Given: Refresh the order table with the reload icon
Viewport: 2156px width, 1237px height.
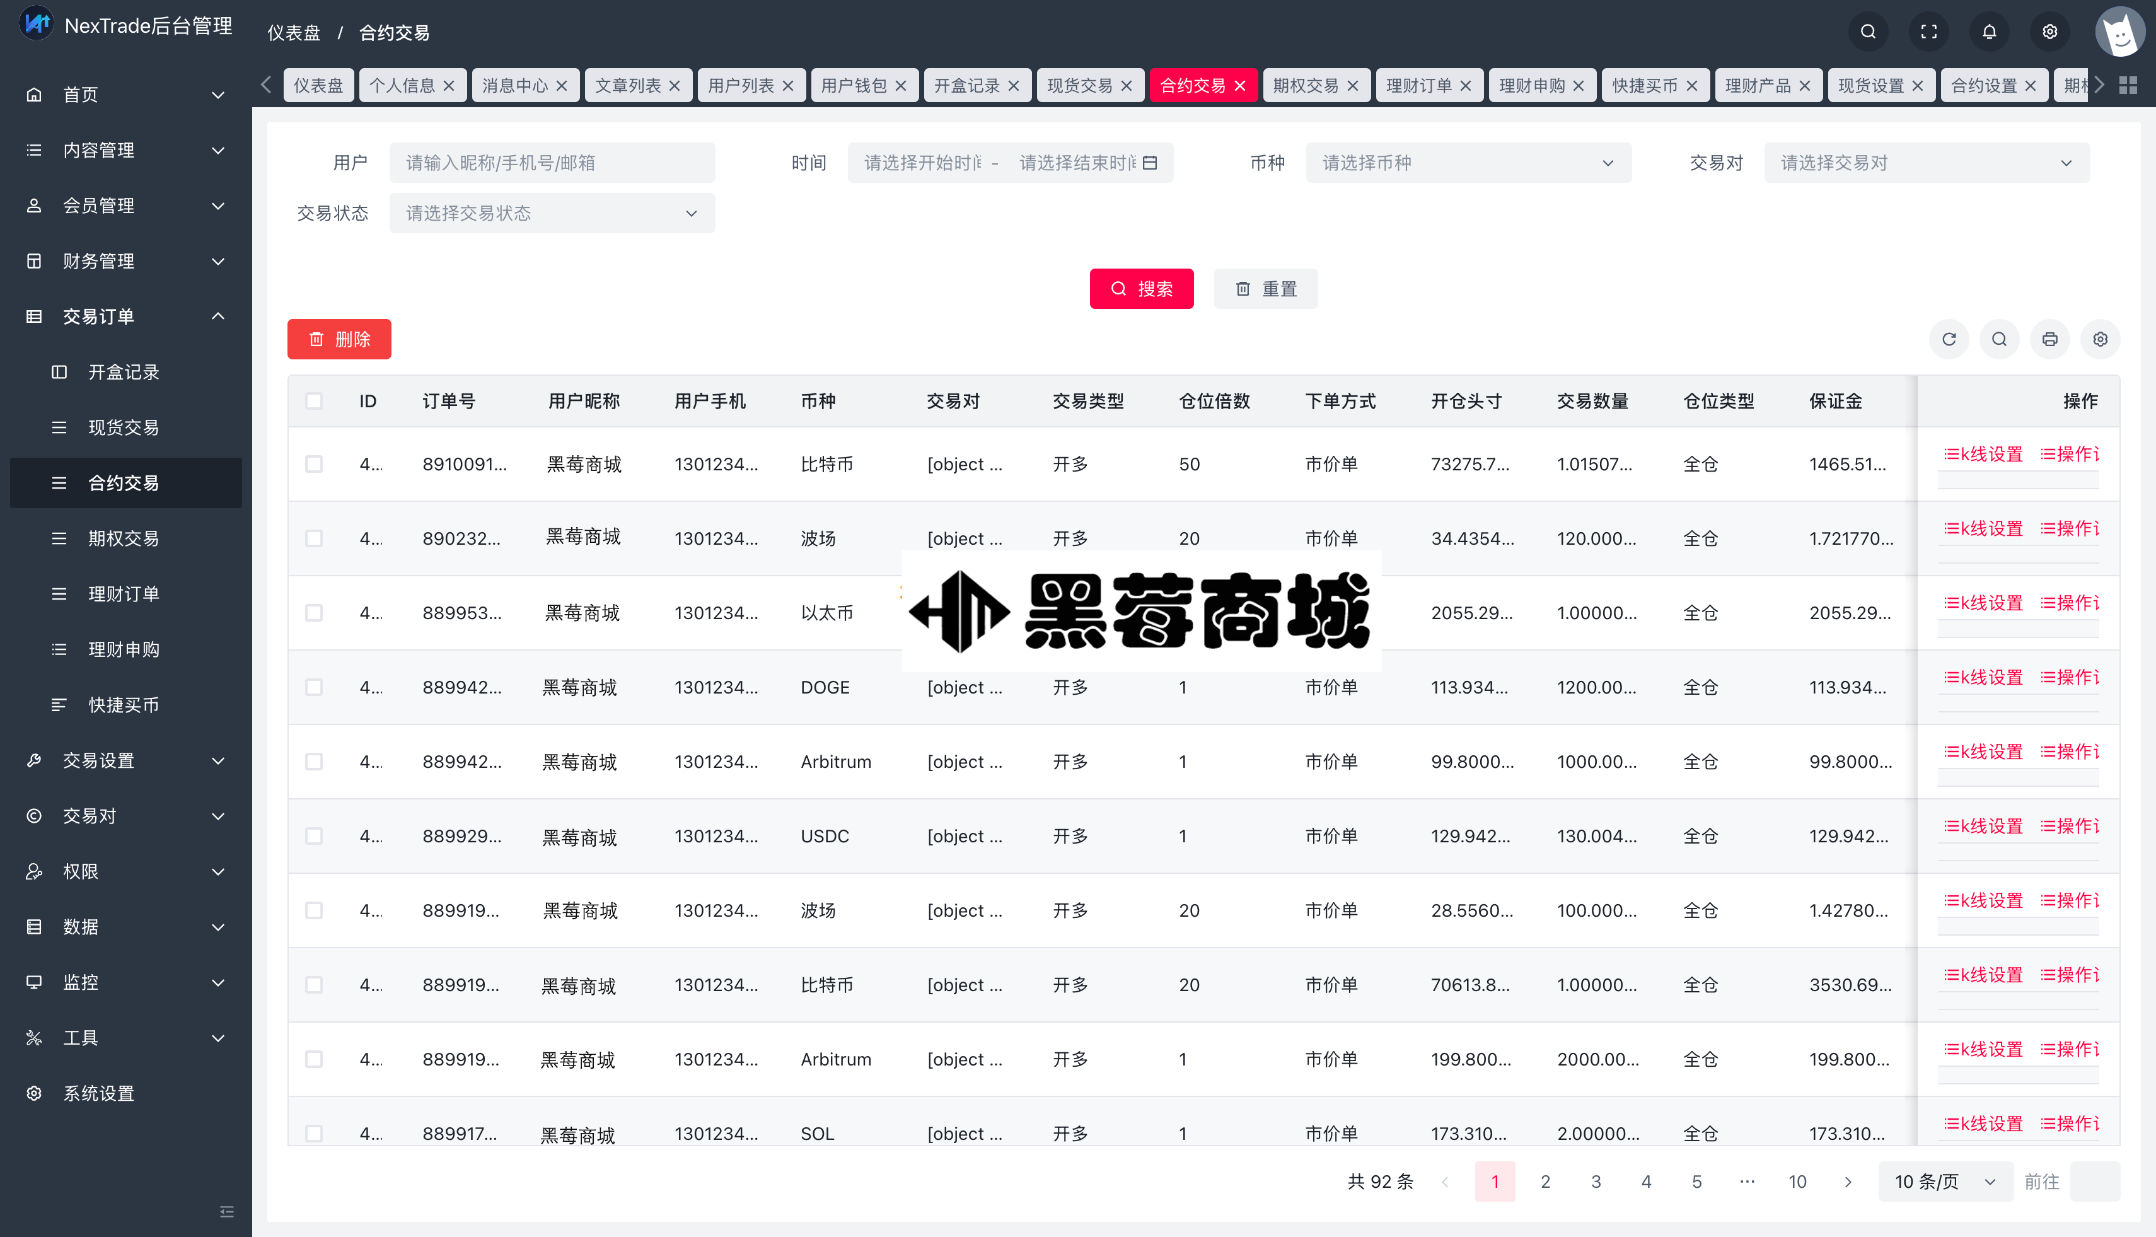Looking at the screenshot, I should click(x=1950, y=339).
